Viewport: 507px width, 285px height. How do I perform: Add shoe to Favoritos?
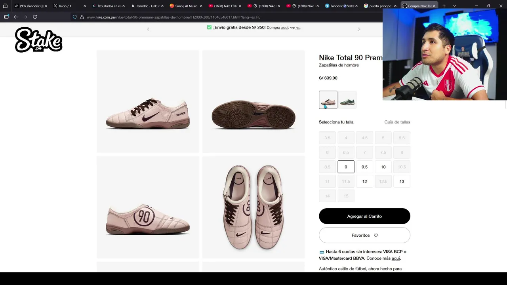[364, 235]
